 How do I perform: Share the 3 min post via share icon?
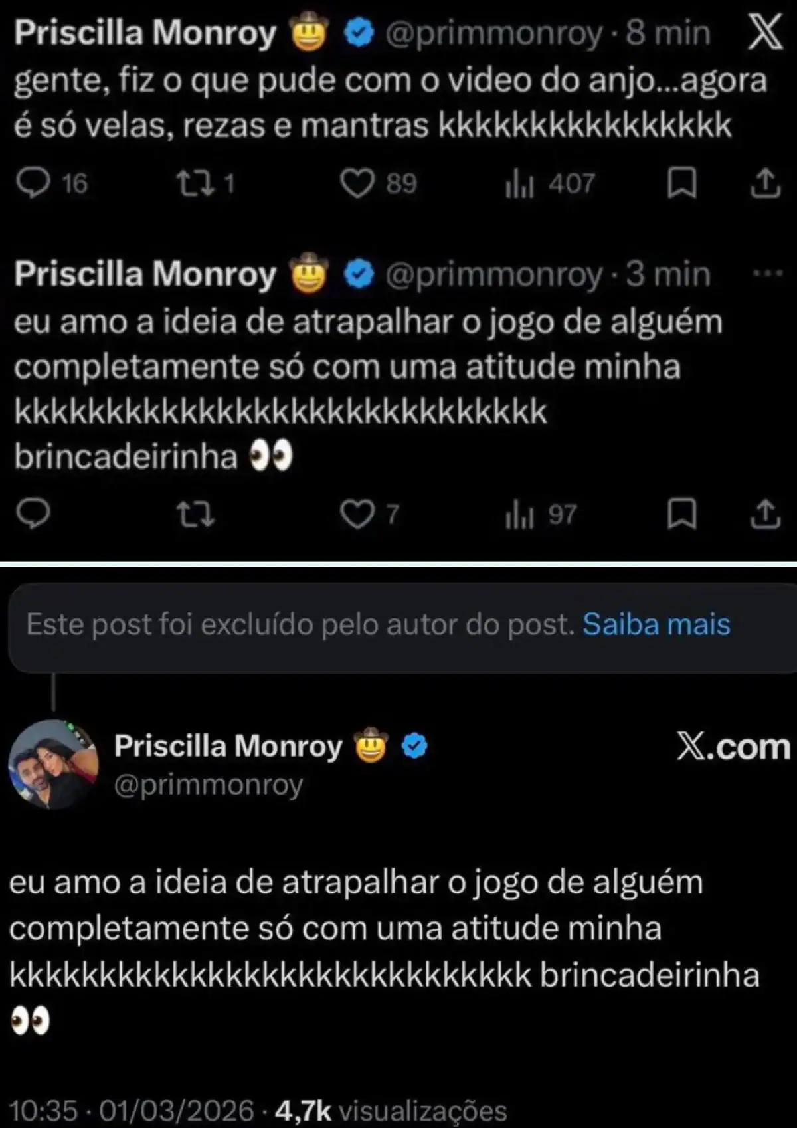(765, 515)
